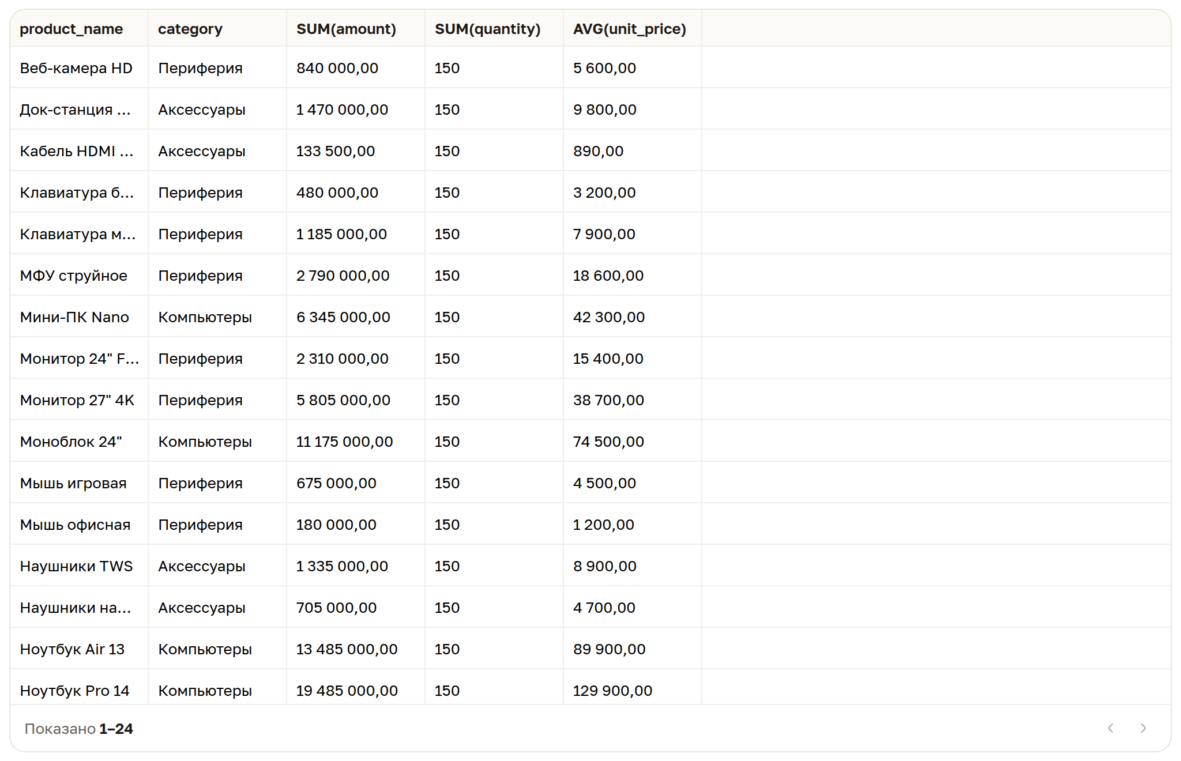Go to the previous page arrow
1181x761 pixels.
tap(1111, 728)
